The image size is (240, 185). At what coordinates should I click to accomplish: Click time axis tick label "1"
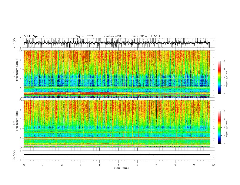[x=43, y=165]
